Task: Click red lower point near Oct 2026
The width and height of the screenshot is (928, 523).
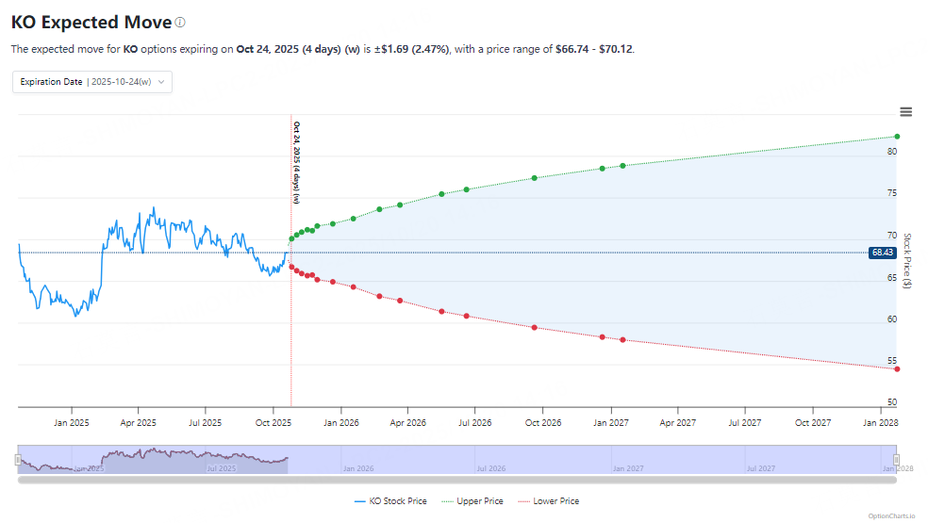Action: [535, 328]
